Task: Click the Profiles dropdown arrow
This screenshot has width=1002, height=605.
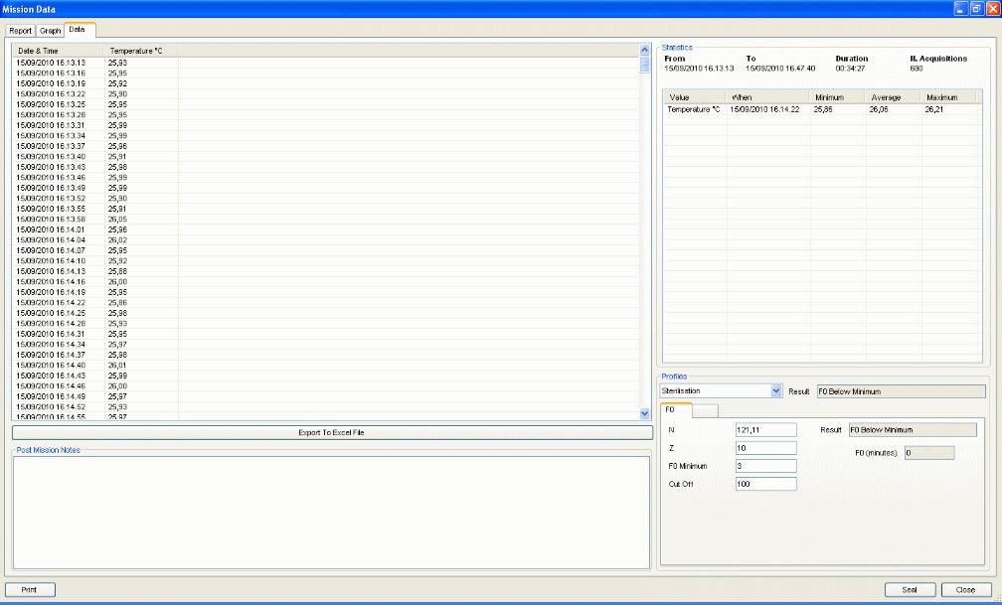Action: click(x=777, y=390)
